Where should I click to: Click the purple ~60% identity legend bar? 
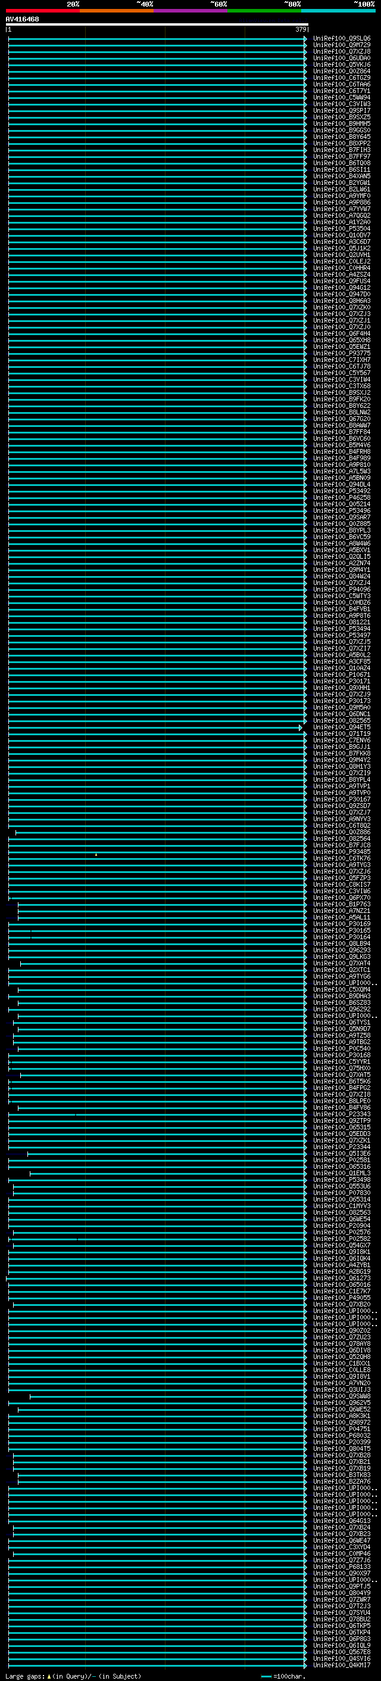[x=191, y=11]
